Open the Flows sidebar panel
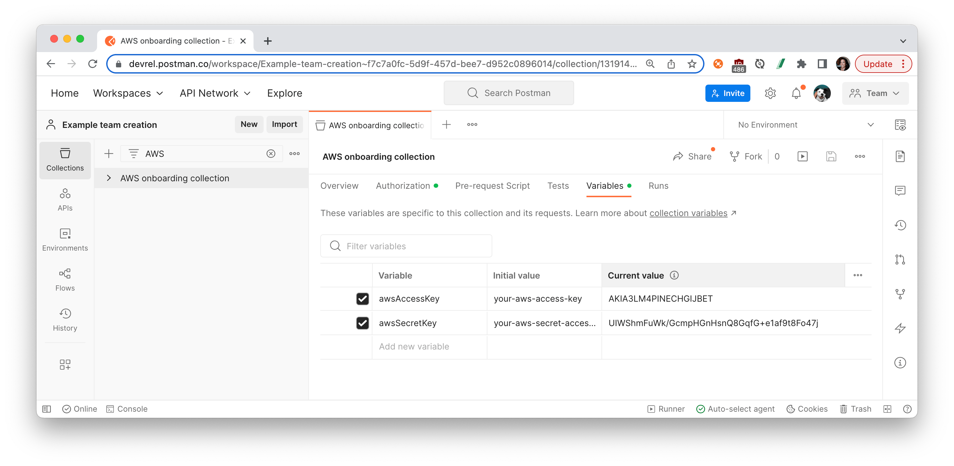The image size is (954, 466). click(65, 279)
